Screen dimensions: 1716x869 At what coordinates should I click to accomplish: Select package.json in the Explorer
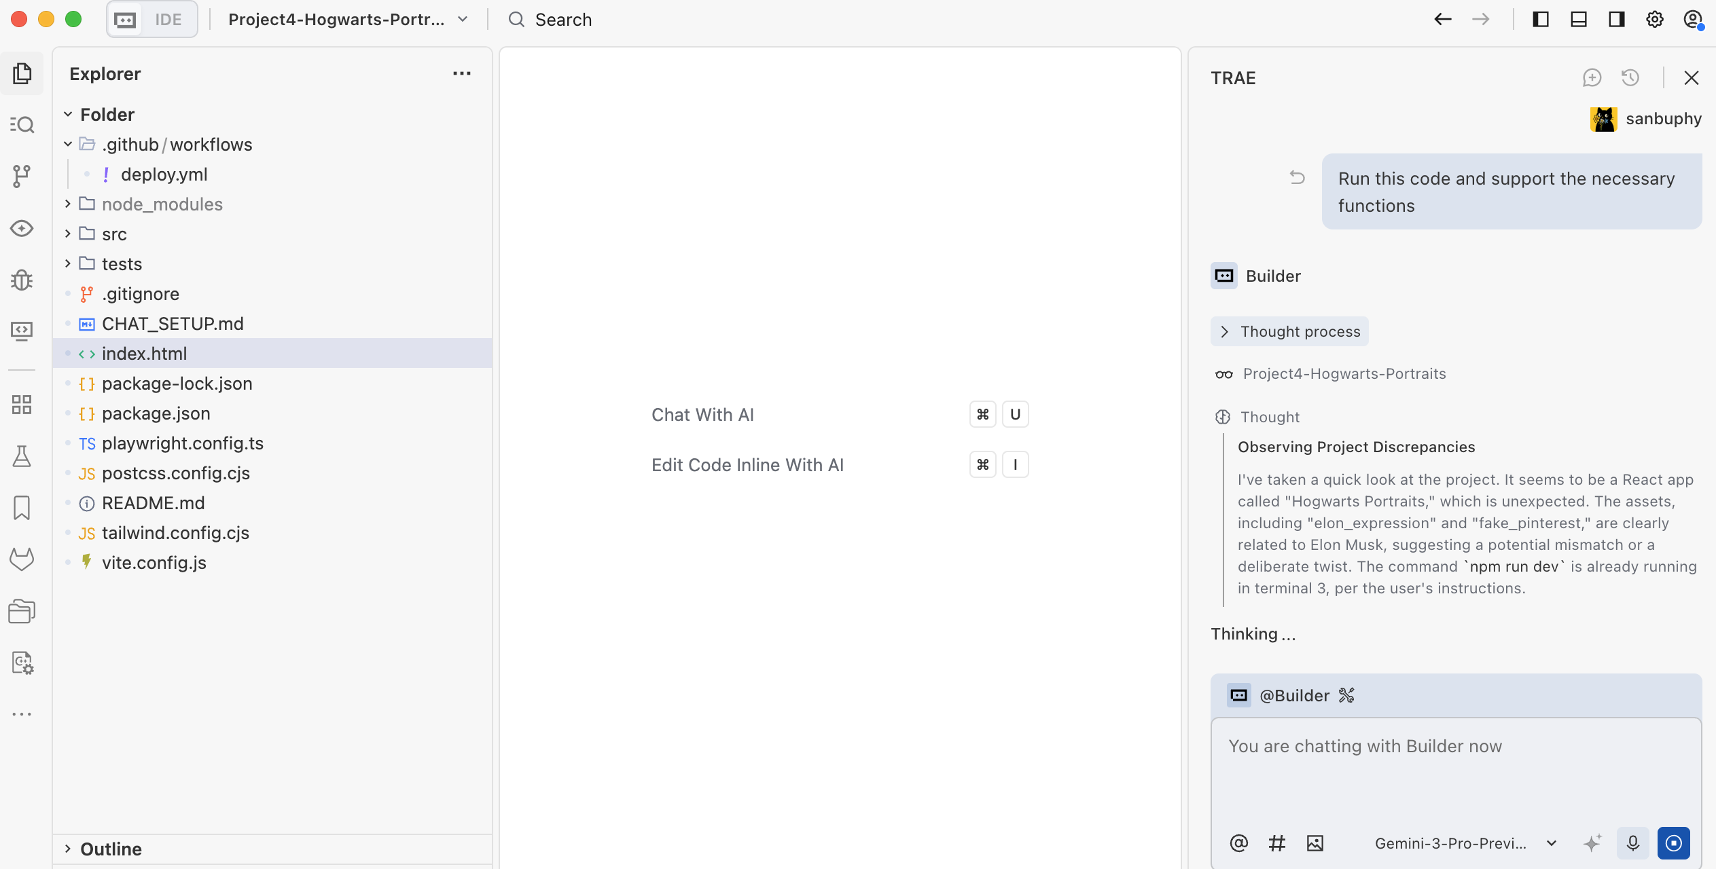tap(156, 413)
